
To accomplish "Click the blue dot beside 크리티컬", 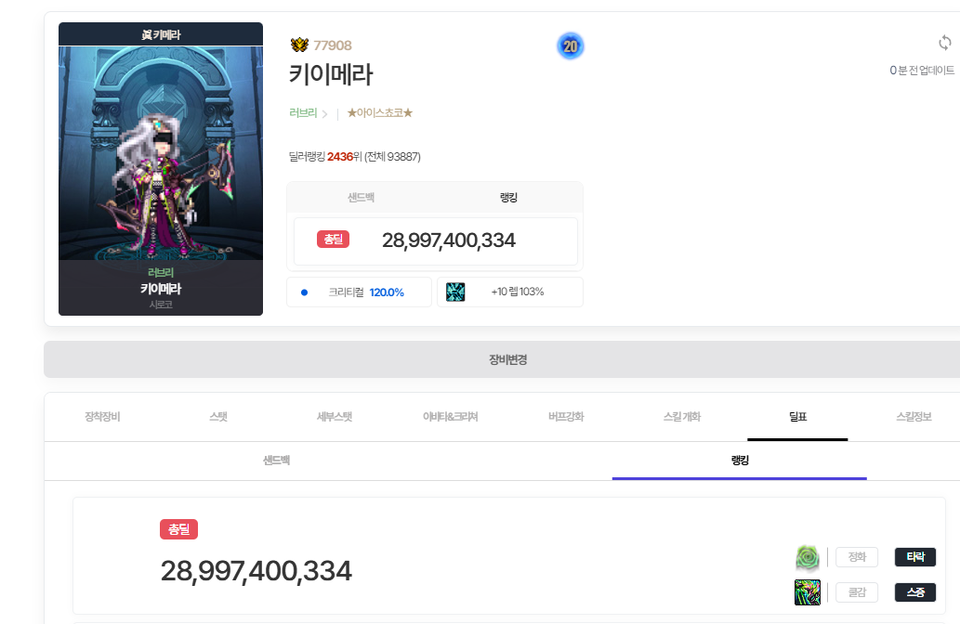I will click(x=304, y=292).
